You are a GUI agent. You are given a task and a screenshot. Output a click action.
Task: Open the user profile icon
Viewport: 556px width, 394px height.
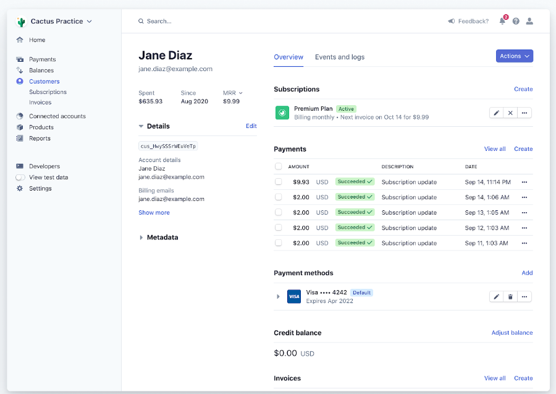(x=529, y=20)
